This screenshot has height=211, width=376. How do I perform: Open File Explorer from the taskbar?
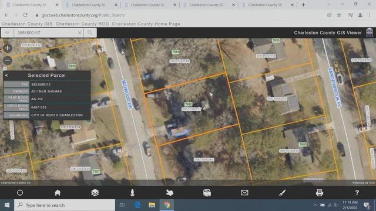152,205
